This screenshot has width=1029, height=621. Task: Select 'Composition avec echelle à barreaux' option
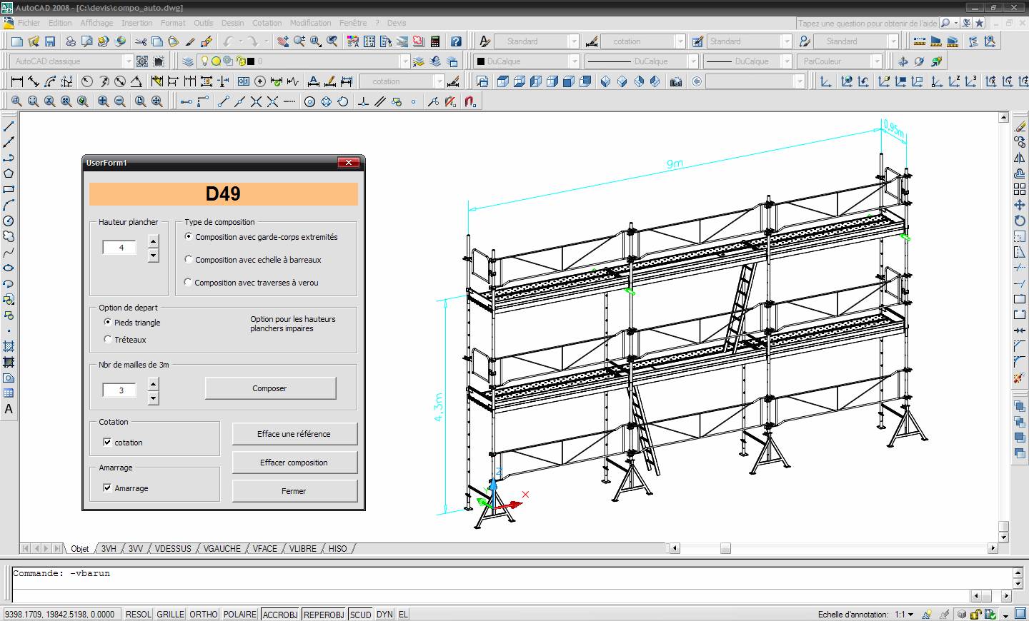point(189,260)
